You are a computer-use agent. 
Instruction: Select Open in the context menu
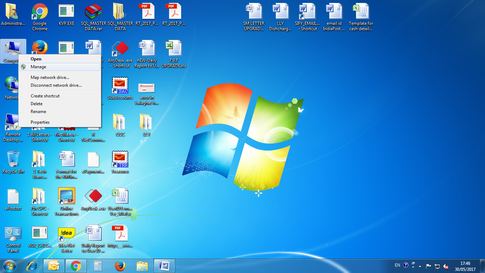pyautogui.click(x=60, y=59)
